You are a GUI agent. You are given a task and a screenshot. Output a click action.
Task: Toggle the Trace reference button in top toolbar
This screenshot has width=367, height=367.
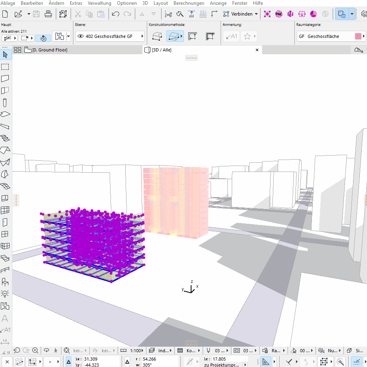point(342,14)
